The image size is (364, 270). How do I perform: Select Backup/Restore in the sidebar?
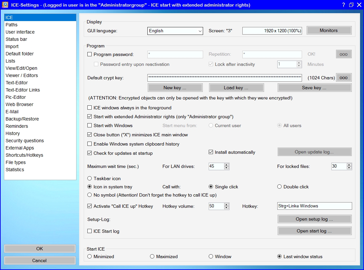coord(22,119)
